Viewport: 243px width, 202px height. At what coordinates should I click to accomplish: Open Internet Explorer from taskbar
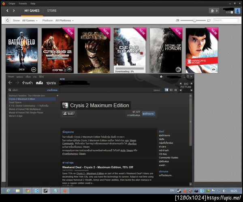click(x=8, y=191)
